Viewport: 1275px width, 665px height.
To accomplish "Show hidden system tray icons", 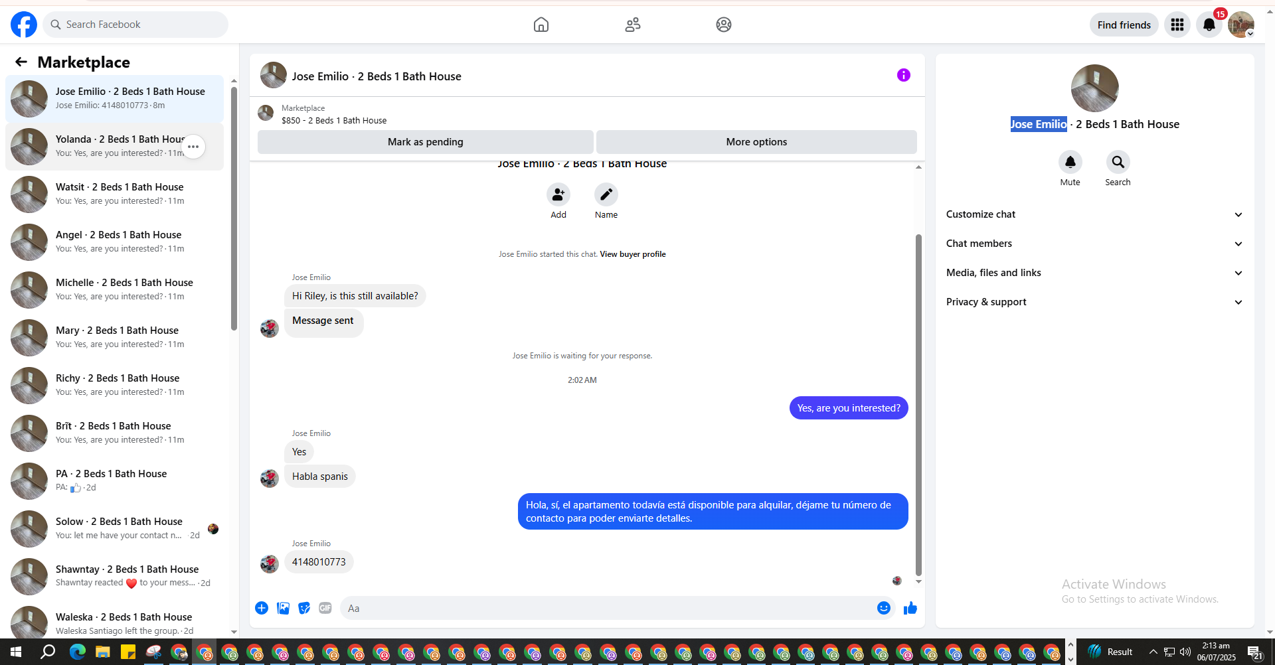I will pos(1153,652).
